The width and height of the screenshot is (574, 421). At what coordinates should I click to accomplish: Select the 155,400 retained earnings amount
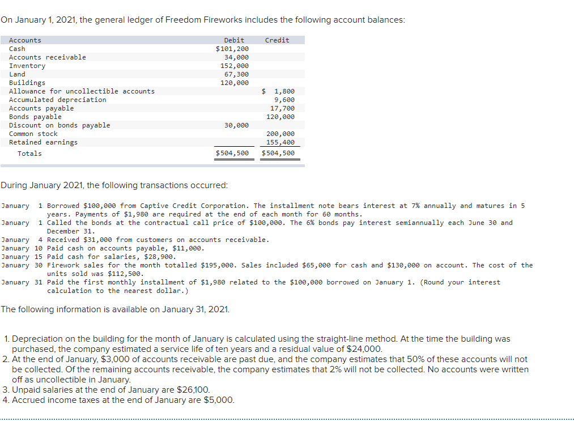pyautogui.click(x=280, y=142)
